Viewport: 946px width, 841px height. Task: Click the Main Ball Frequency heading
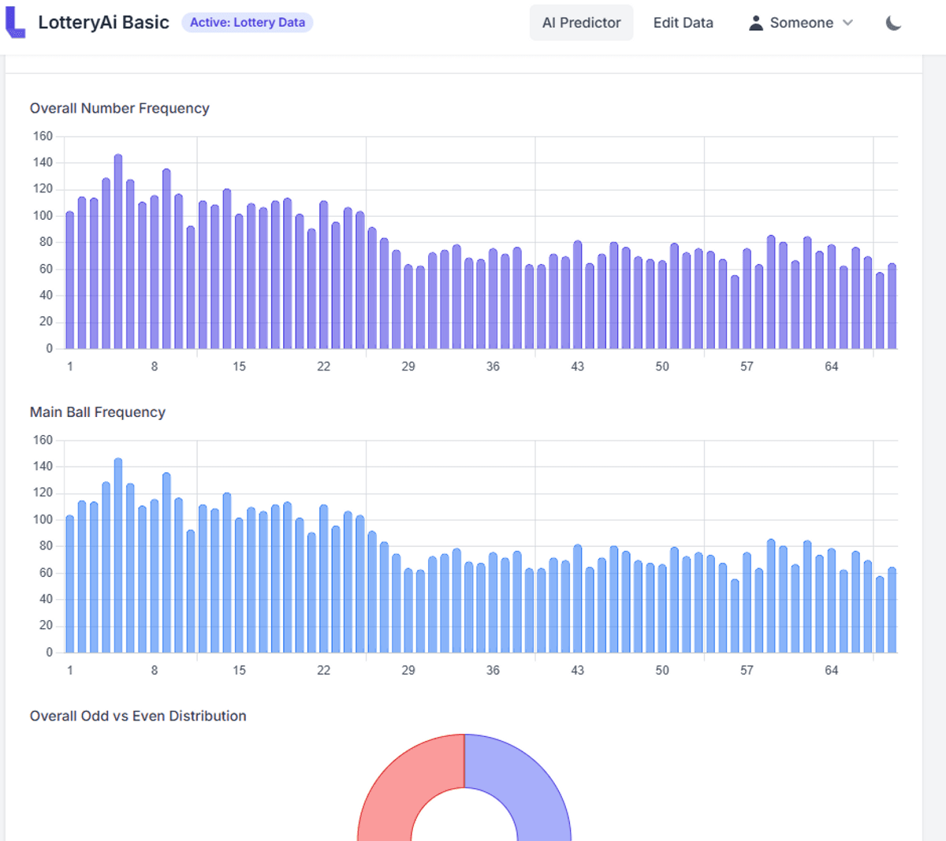pyautogui.click(x=97, y=412)
